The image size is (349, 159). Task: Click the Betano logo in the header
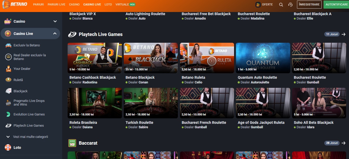tap(15, 4)
